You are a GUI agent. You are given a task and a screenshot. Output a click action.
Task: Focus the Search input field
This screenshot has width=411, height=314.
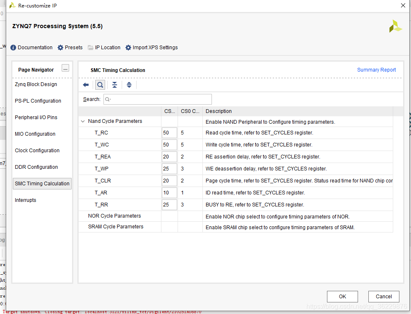pos(158,99)
